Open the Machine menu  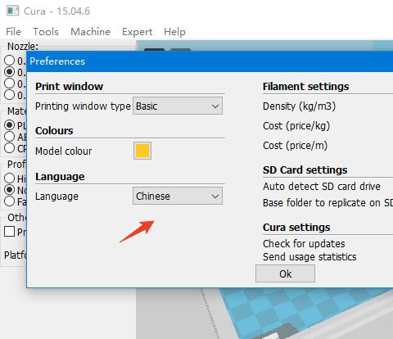pos(90,32)
